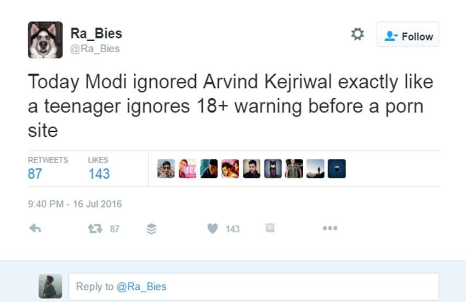Open first liker avatar with sunglasses
Screen dimensions: 466x302
tap(166, 169)
